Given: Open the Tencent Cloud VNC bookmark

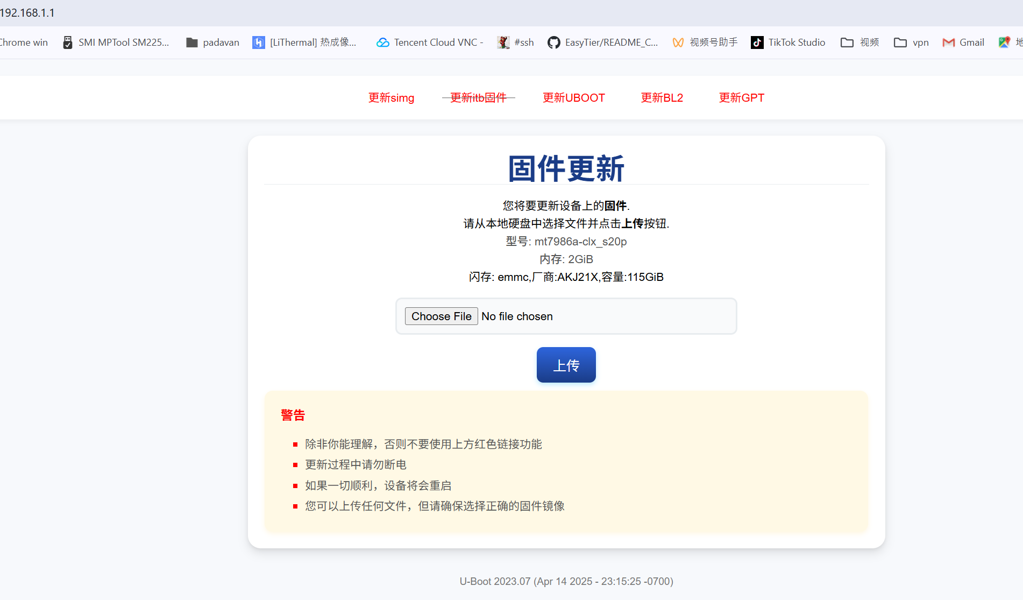Looking at the screenshot, I should point(430,43).
